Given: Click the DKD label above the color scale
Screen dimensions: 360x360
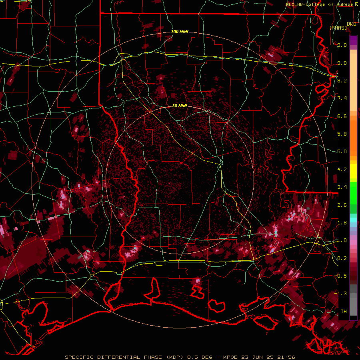Looking at the screenshot, I should coord(351,24).
